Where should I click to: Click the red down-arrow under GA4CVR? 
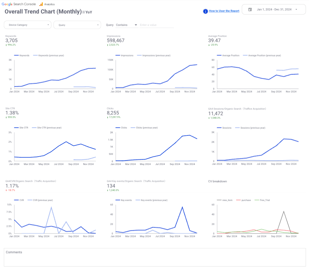click(6, 190)
